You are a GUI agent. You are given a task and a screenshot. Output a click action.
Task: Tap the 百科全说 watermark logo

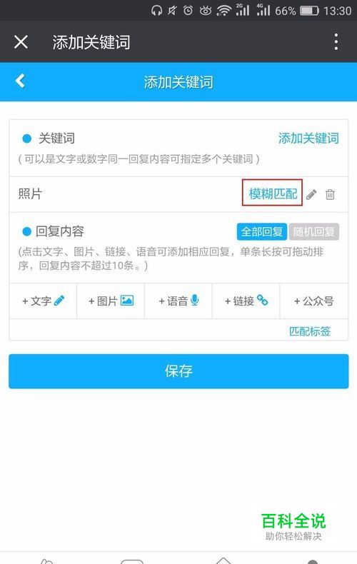click(x=293, y=527)
